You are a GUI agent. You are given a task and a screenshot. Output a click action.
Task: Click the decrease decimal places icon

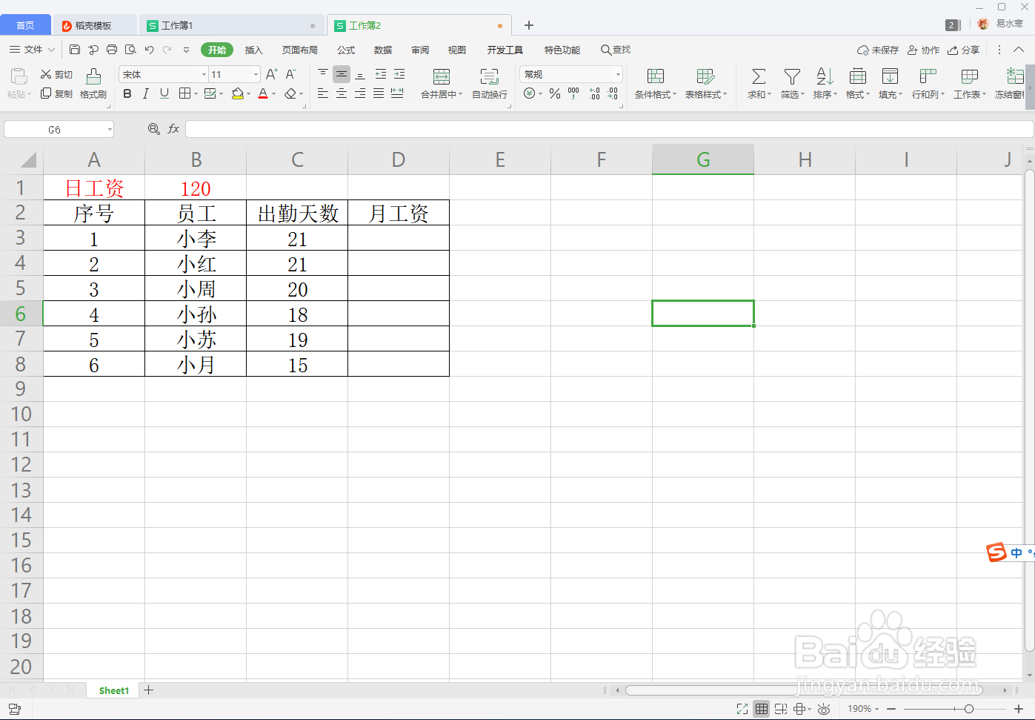[613, 93]
